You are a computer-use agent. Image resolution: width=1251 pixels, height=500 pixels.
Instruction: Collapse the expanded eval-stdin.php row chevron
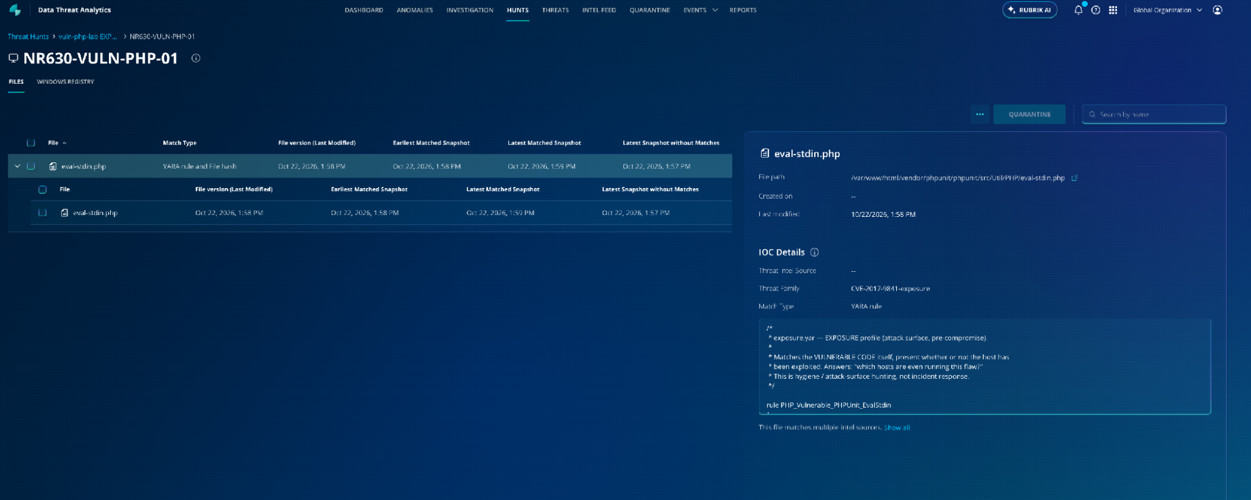(18, 166)
